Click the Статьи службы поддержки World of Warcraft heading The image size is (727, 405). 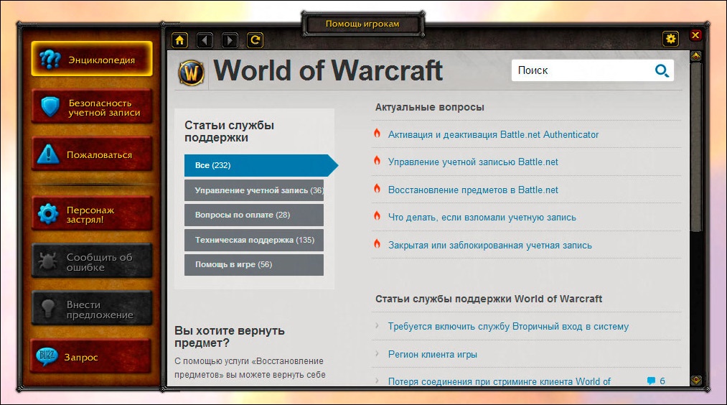pyautogui.click(x=489, y=299)
